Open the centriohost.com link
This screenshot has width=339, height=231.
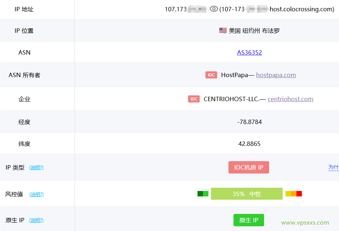coord(290,99)
